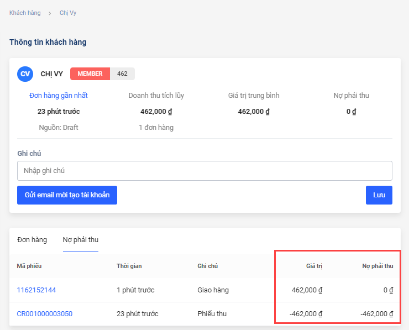Select the Nợ phải thu tab
Screen dimensions: 409x330
81,240
